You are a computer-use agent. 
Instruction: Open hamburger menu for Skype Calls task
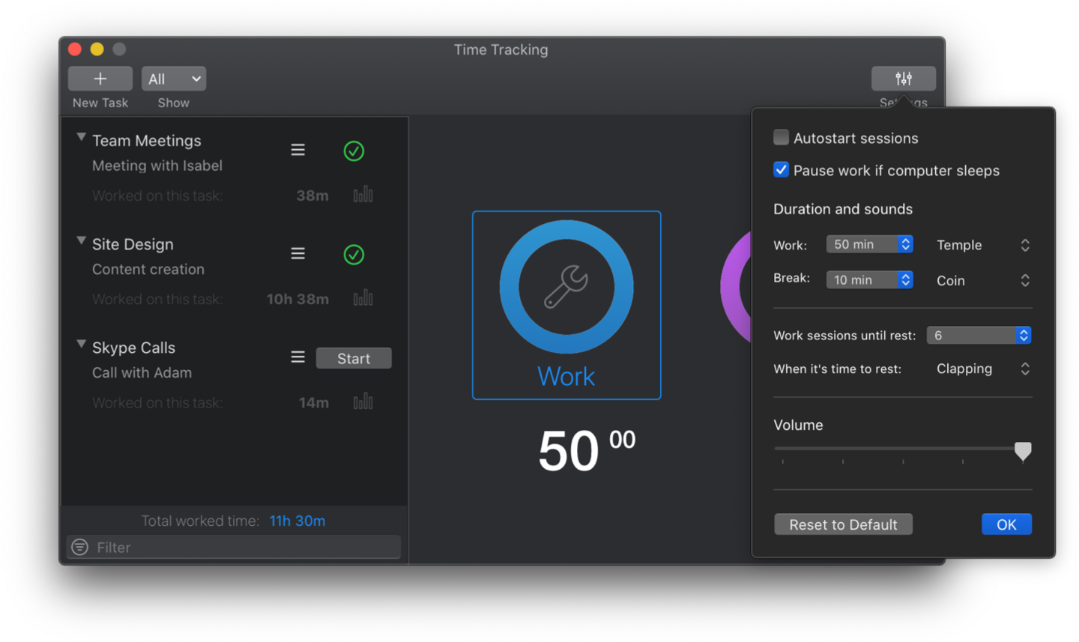click(x=297, y=357)
